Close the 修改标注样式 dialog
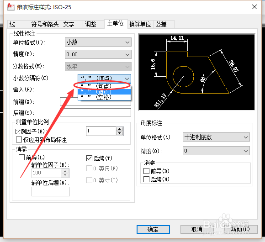The width and height of the screenshot is (265, 242). pyautogui.click(x=254, y=7)
